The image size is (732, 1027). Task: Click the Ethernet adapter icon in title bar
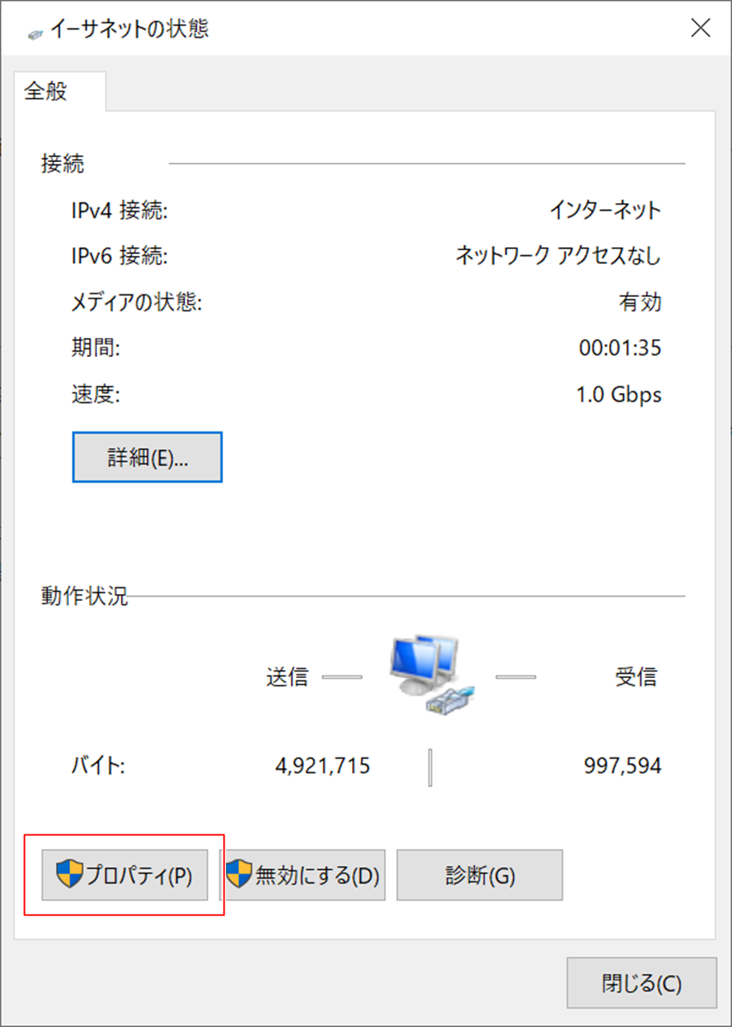[35, 31]
